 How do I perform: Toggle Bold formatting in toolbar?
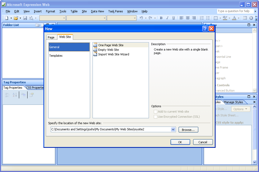pos(161,18)
